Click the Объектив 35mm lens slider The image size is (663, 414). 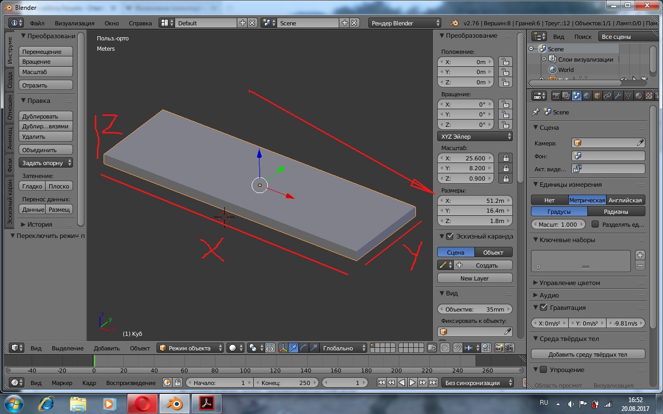click(474, 309)
